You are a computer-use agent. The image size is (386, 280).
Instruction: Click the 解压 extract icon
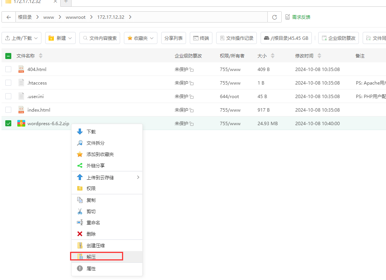tap(80, 257)
